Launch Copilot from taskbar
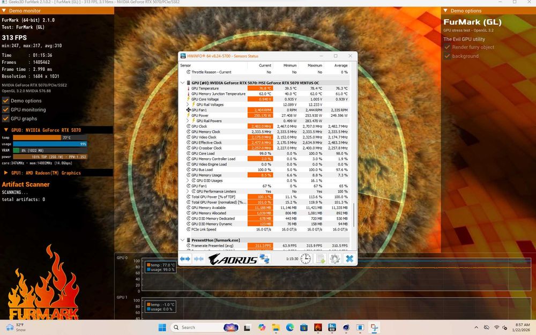 tap(262, 327)
